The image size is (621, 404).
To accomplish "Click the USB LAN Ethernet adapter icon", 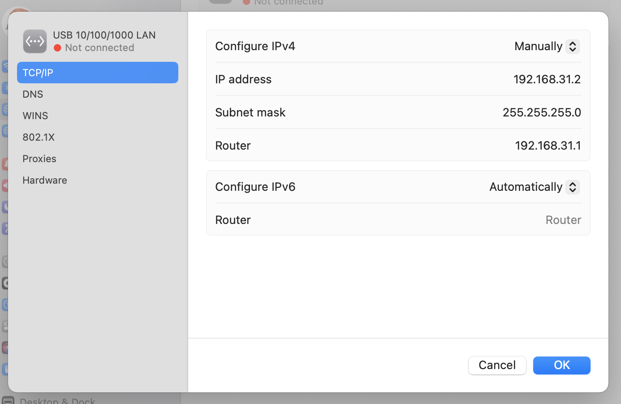I will [35, 41].
